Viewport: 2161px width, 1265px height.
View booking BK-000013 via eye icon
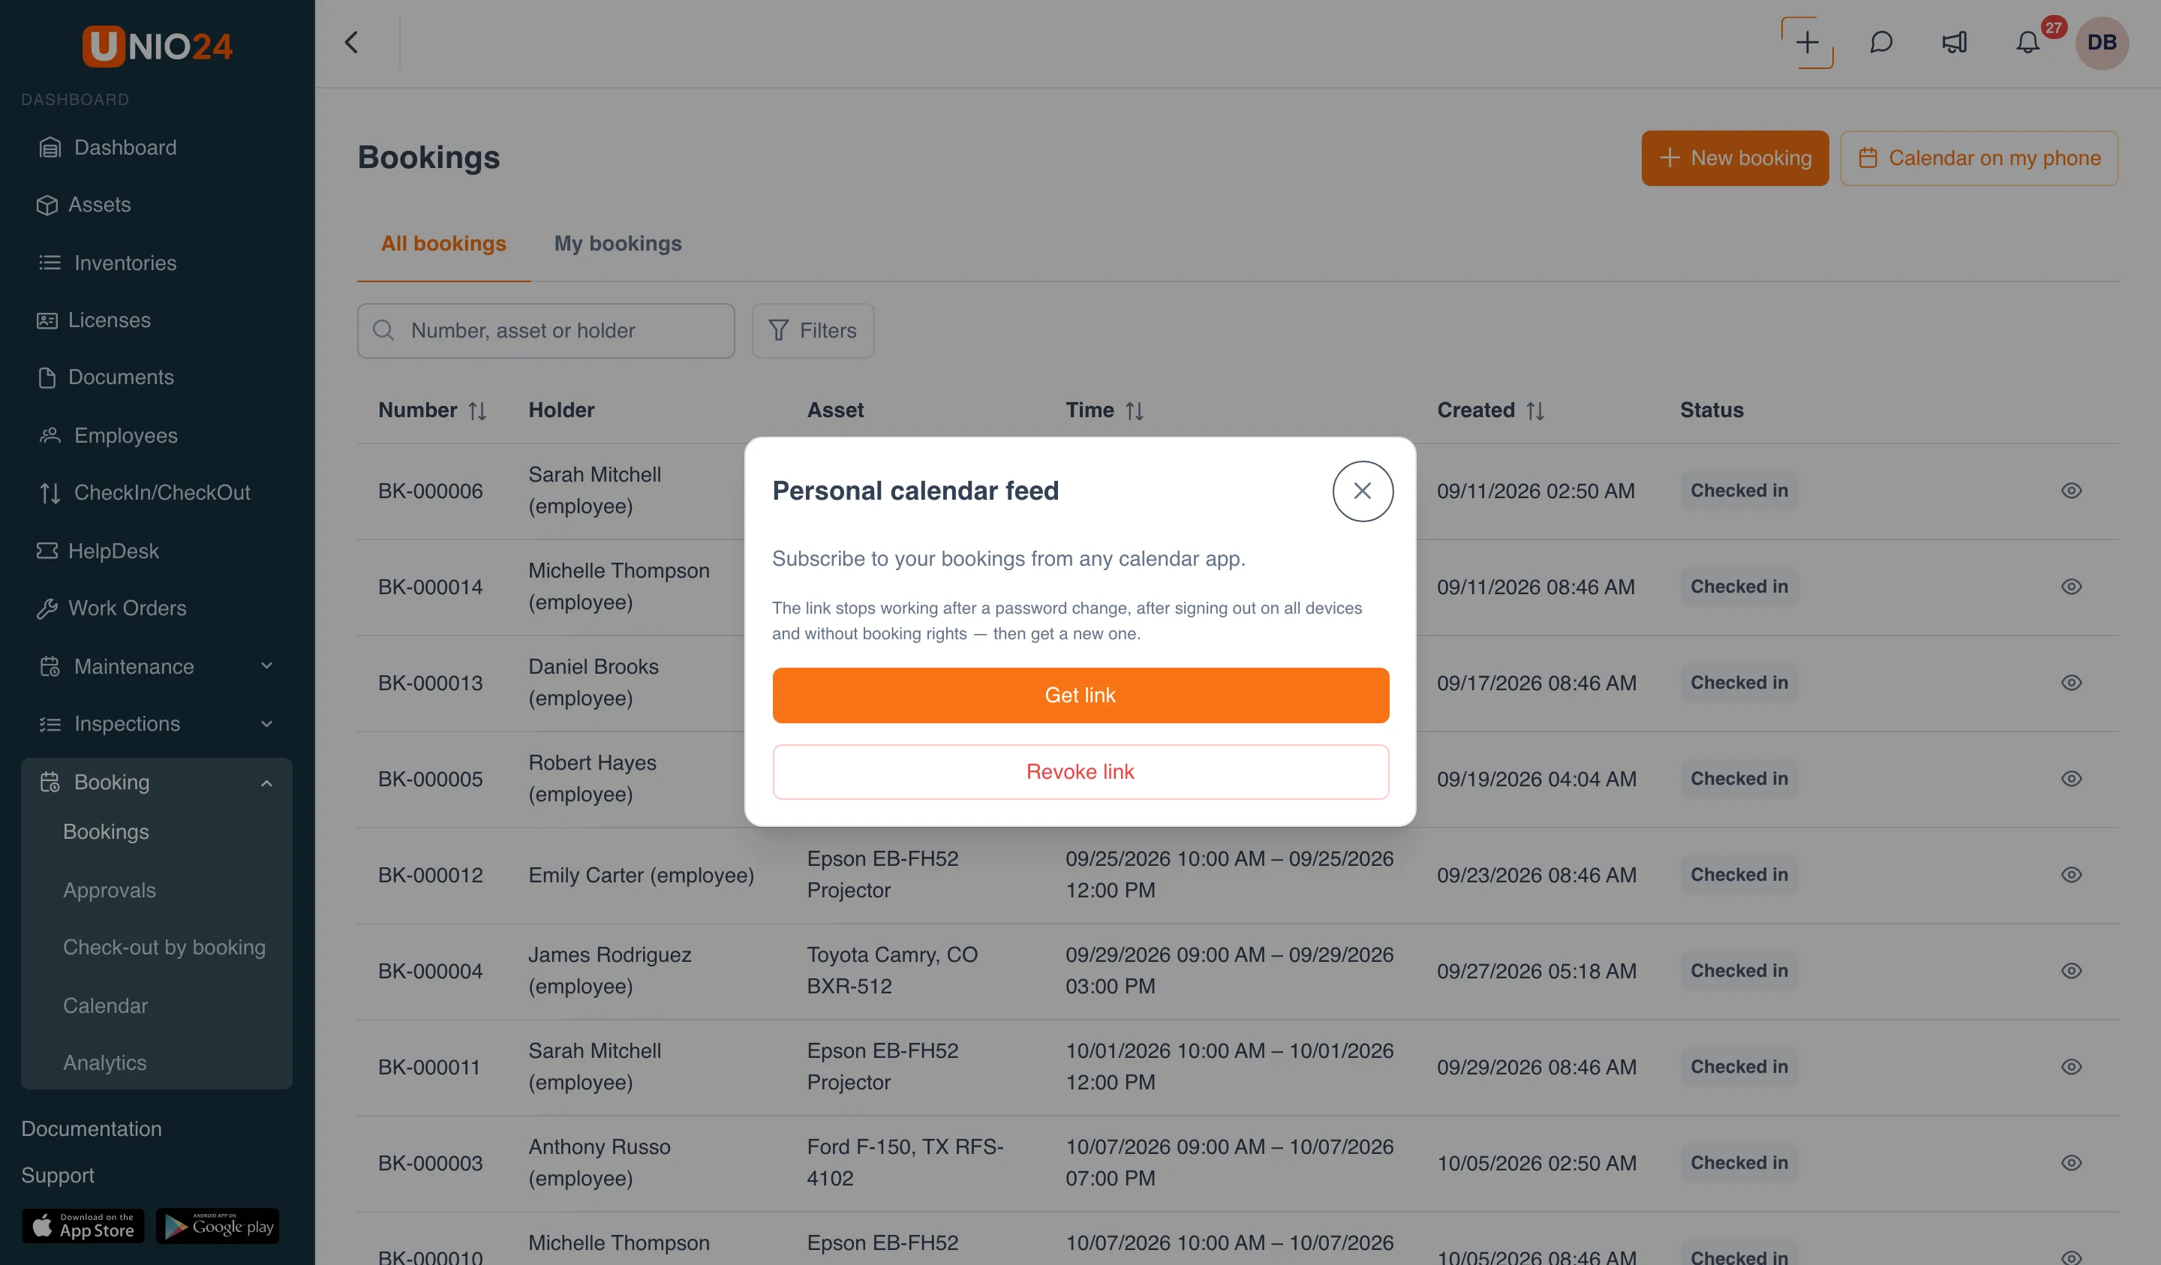[2071, 684]
